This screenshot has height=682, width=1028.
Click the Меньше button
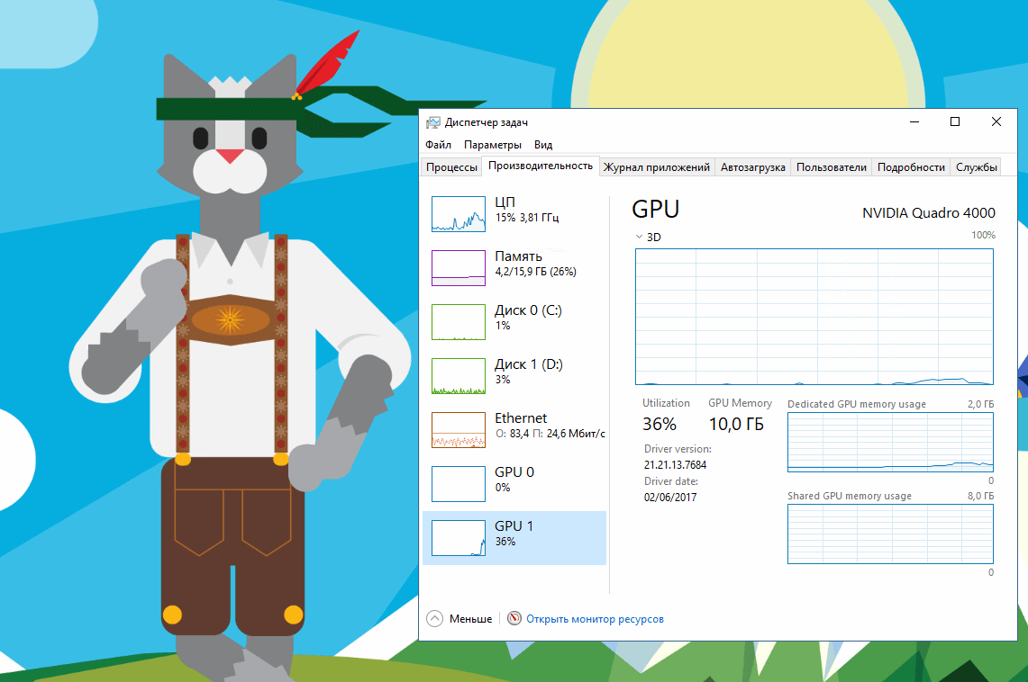point(473,618)
